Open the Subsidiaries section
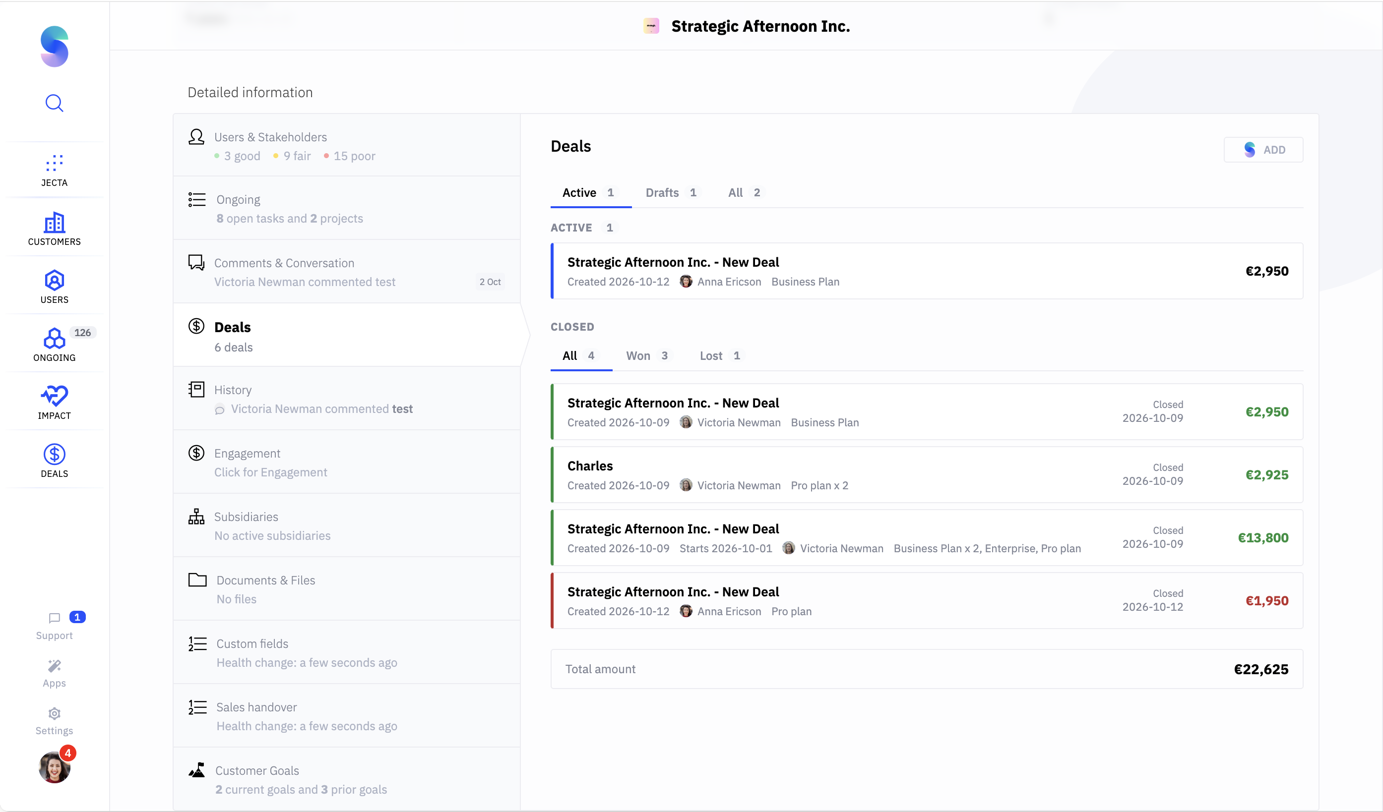Image resolution: width=1383 pixels, height=812 pixels. (x=346, y=526)
